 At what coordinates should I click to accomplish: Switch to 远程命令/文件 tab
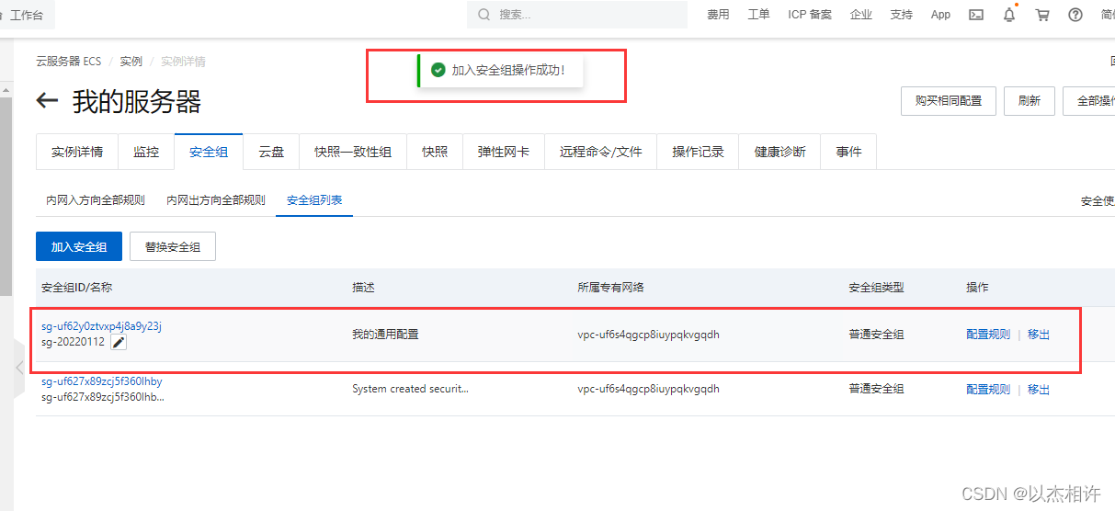point(601,152)
